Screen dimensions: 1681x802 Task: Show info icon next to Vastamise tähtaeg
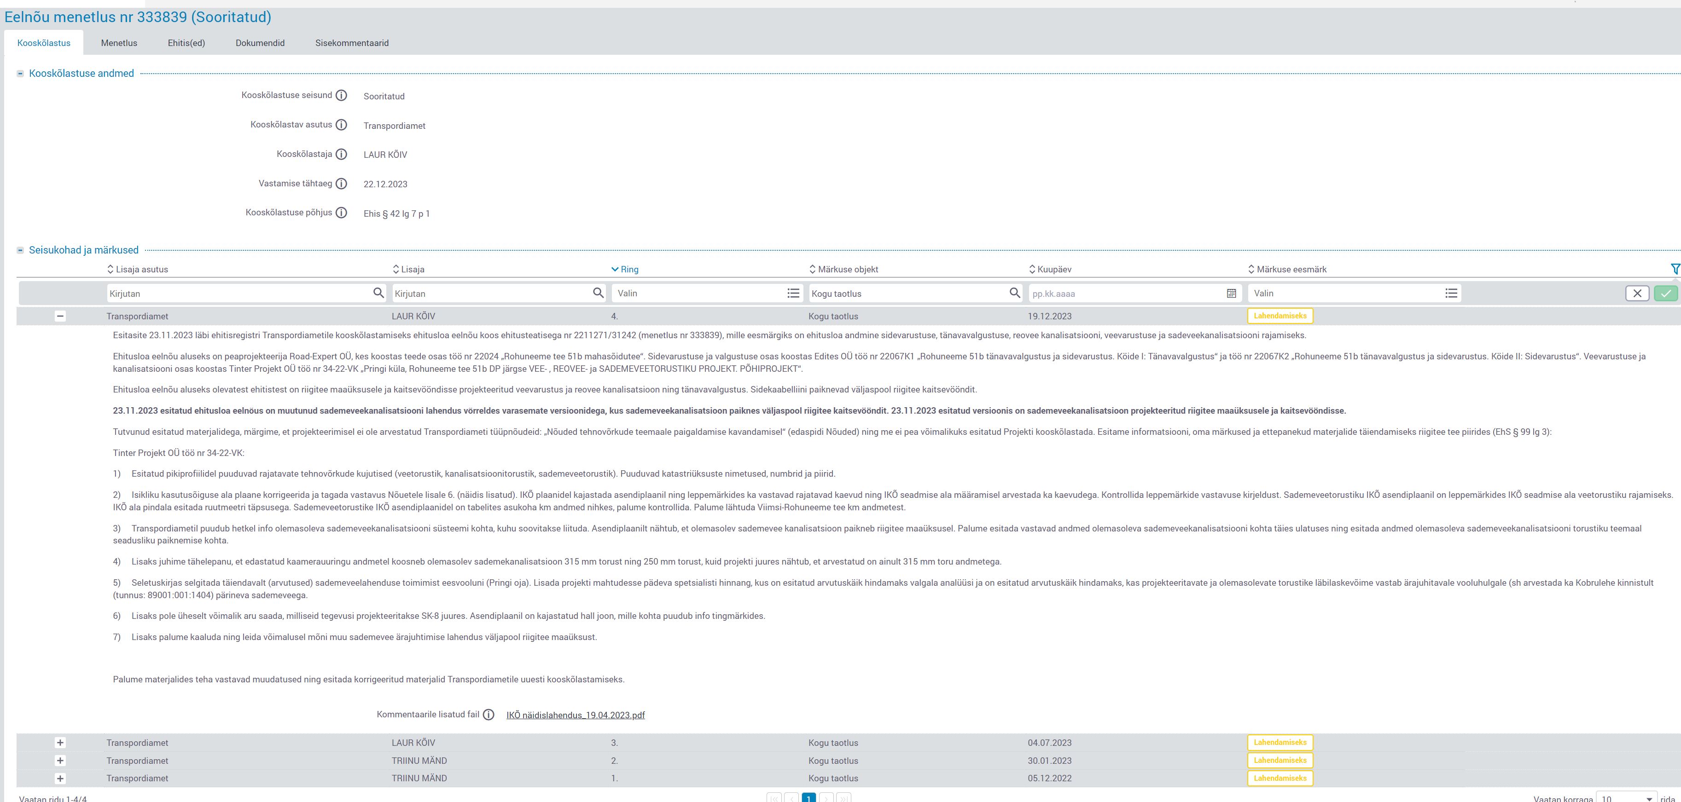[341, 183]
